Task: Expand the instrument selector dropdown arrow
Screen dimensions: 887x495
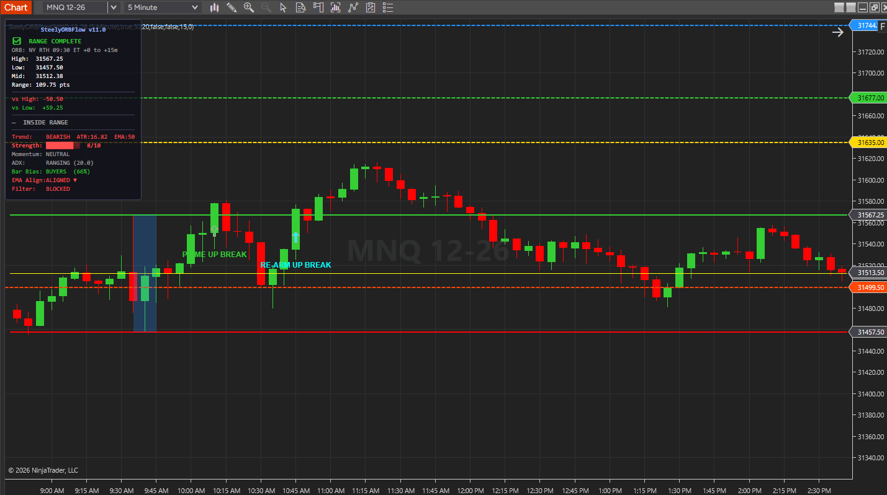Action: [x=113, y=7]
